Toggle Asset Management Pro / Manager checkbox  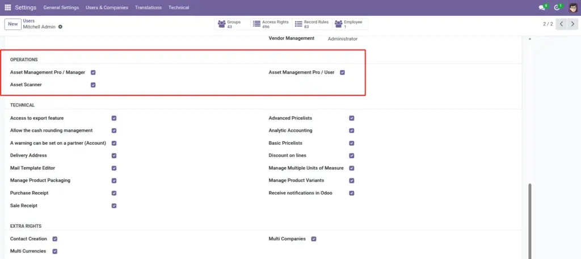tap(93, 73)
